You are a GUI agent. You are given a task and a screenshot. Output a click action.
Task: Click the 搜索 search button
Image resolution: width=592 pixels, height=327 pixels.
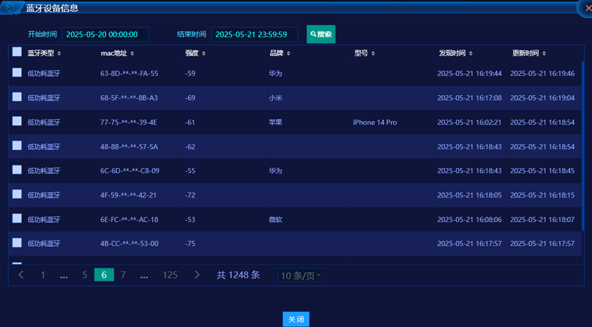click(x=321, y=34)
